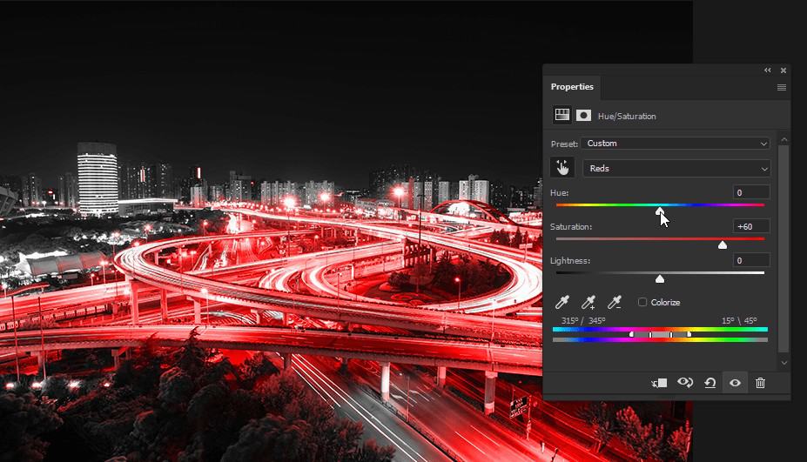Select the Subtract from Sample eyedropper
This screenshot has height=462, width=807.
[x=614, y=302]
